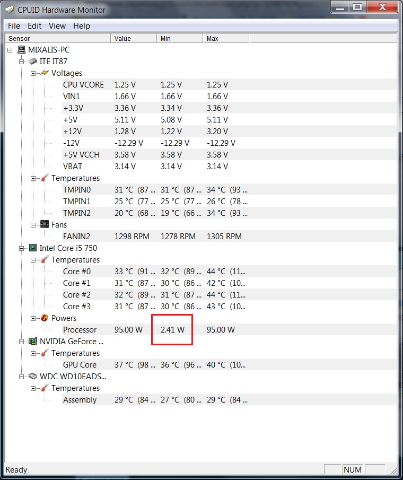Collapse the Intel Core i5 Temperatures group
Viewport: 403px width, 480px height.
point(33,260)
